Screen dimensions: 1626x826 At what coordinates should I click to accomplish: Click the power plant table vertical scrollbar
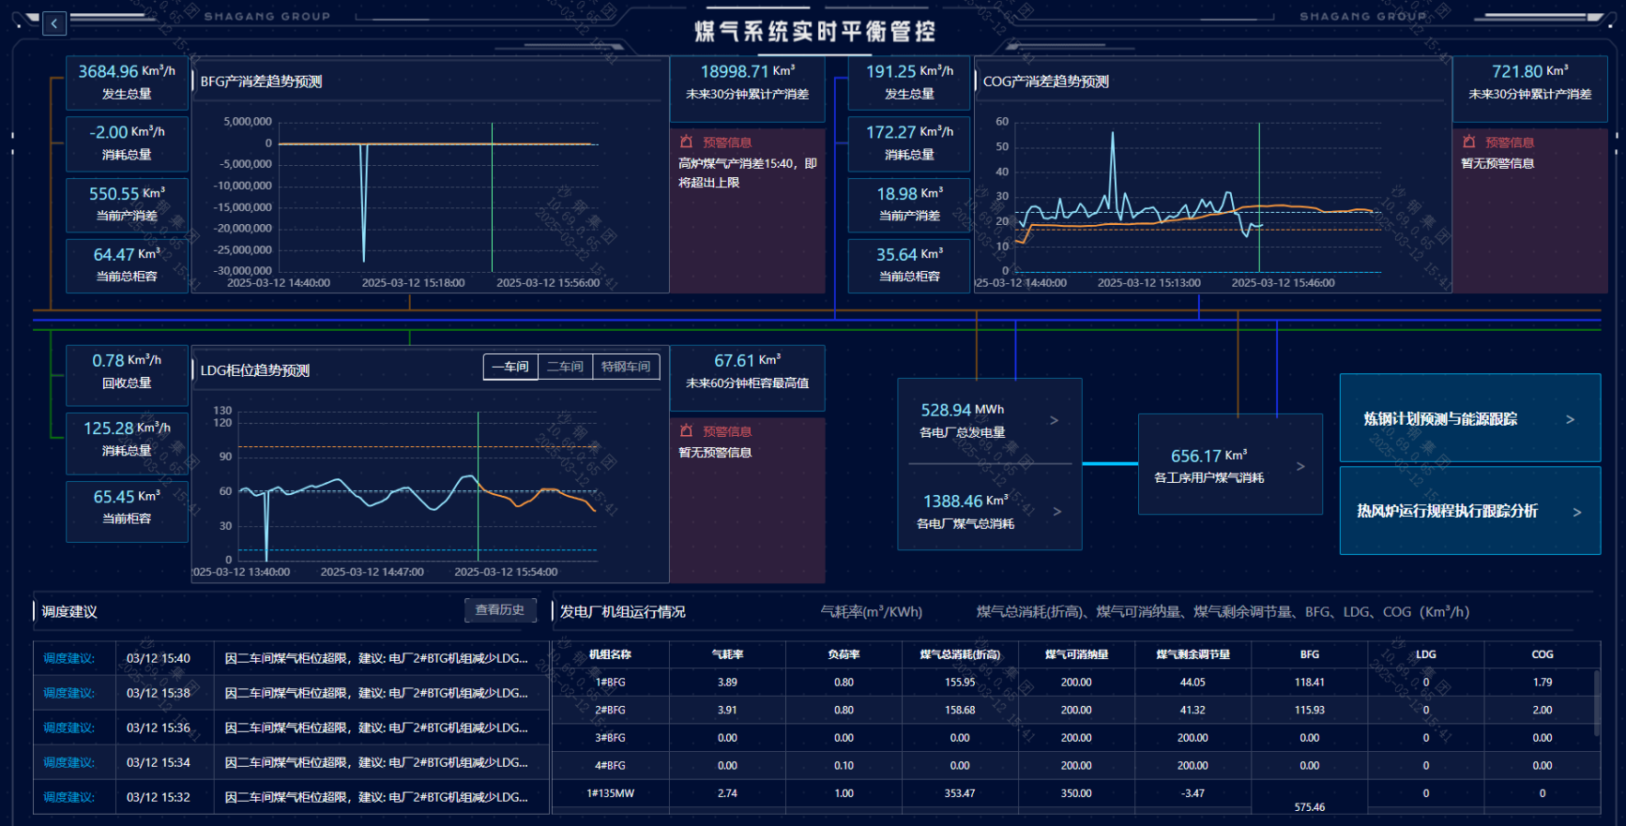pos(1596,701)
